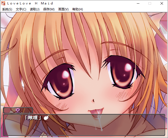Open the 文字(C) menu
Image resolution: width=168 pixels, height=138 pixels.
(x=21, y=9)
